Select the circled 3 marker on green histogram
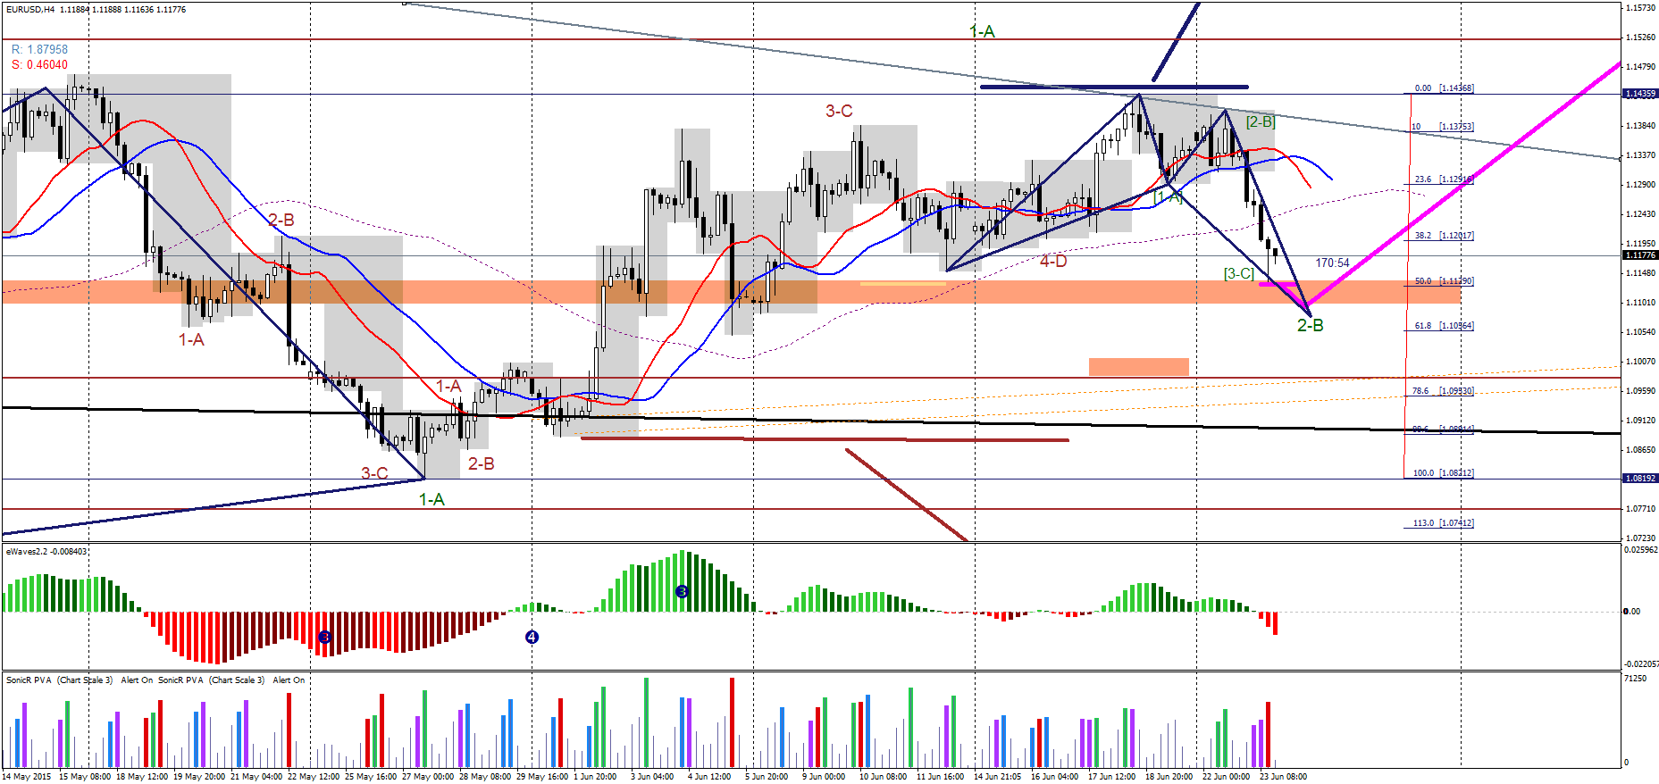Viewport: 1659px width, 784px height. click(x=682, y=591)
